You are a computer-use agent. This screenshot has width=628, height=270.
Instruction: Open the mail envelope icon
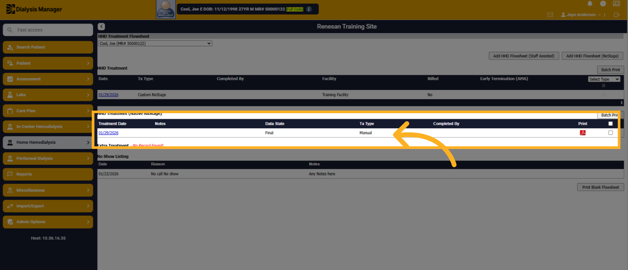[x=550, y=15]
